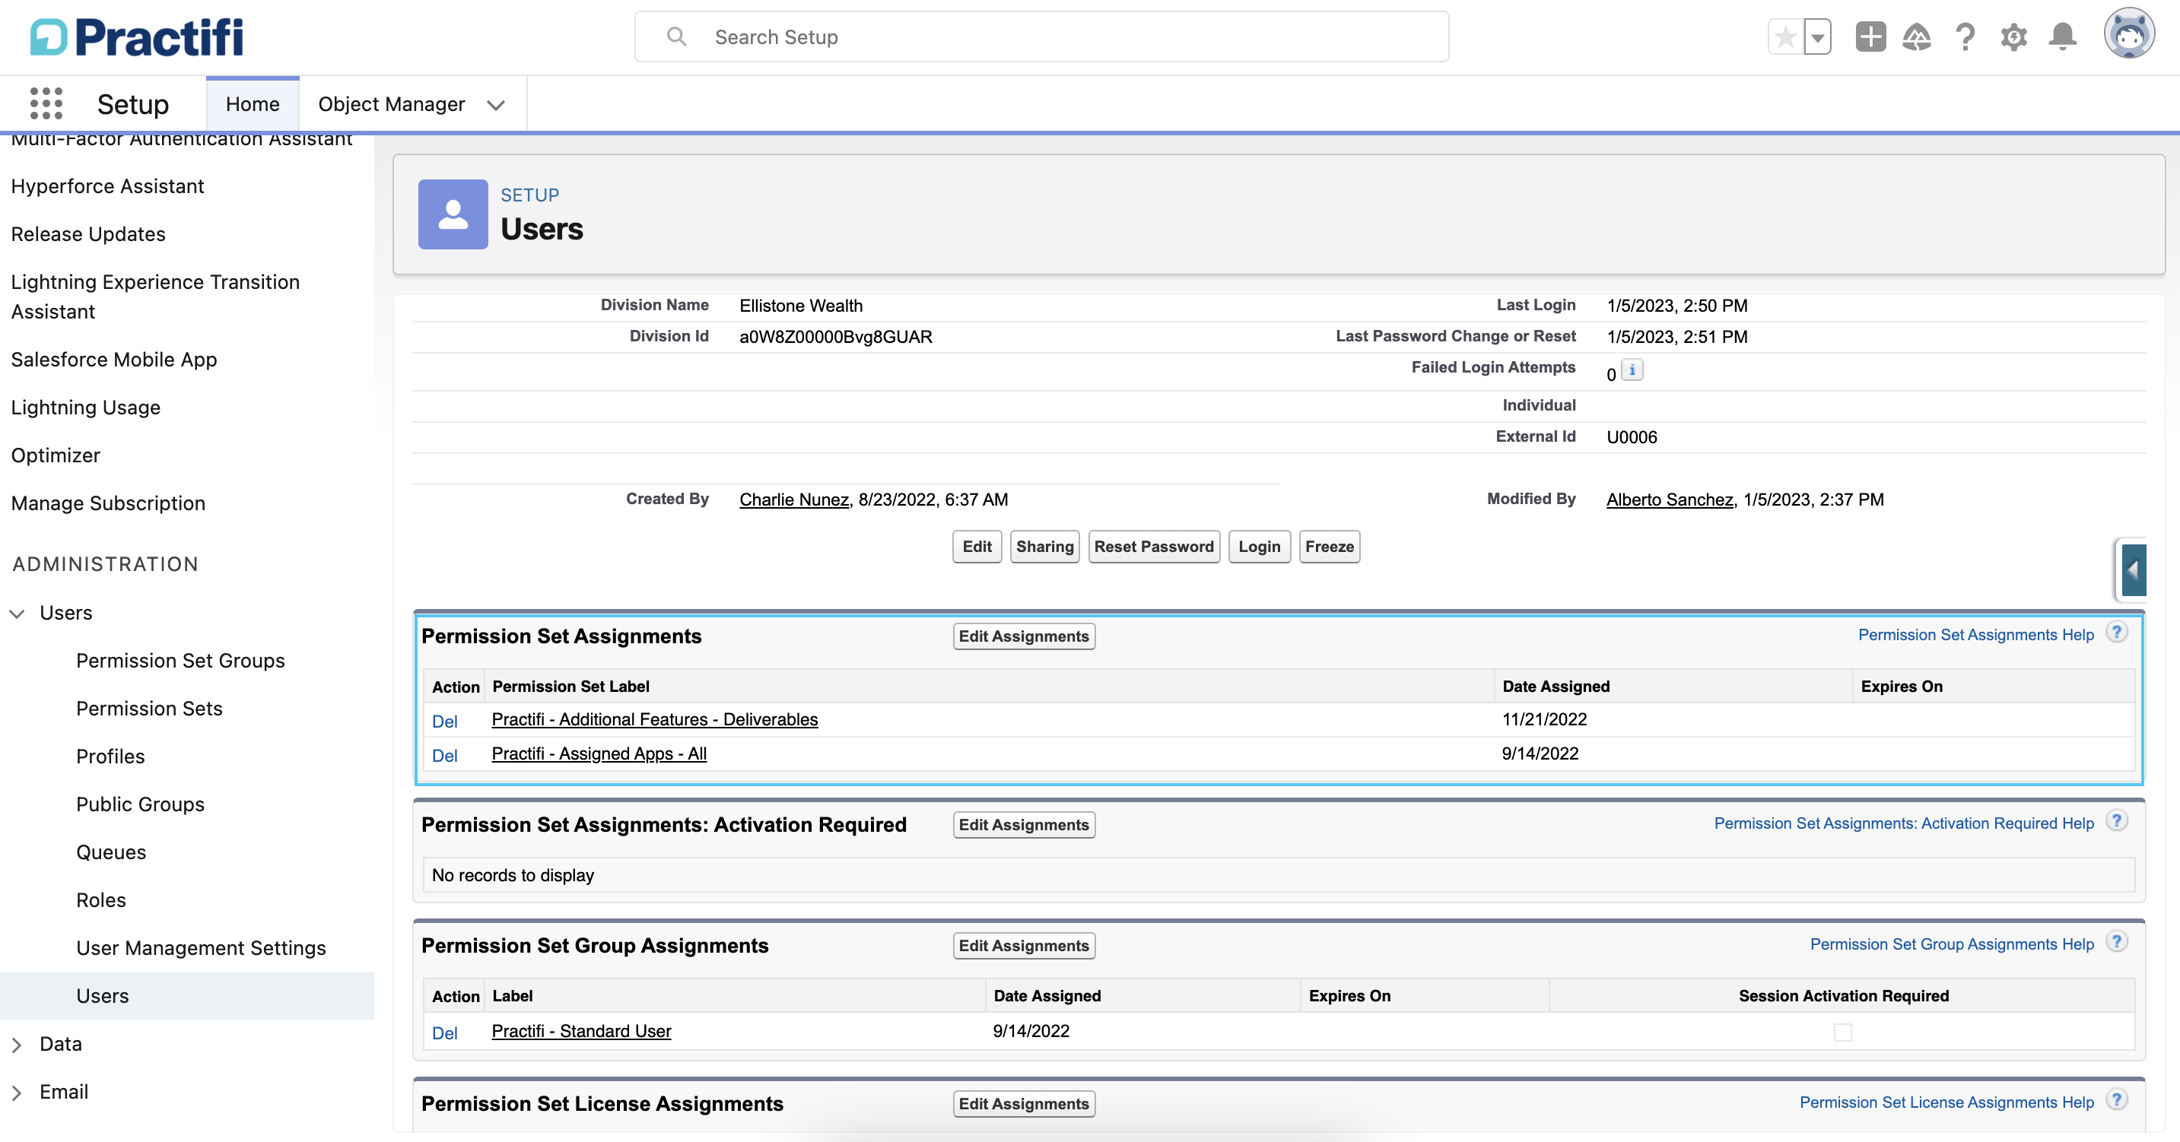This screenshot has height=1142, width=2180.
Task: Open Queues in sidebar
Action: 111,852
